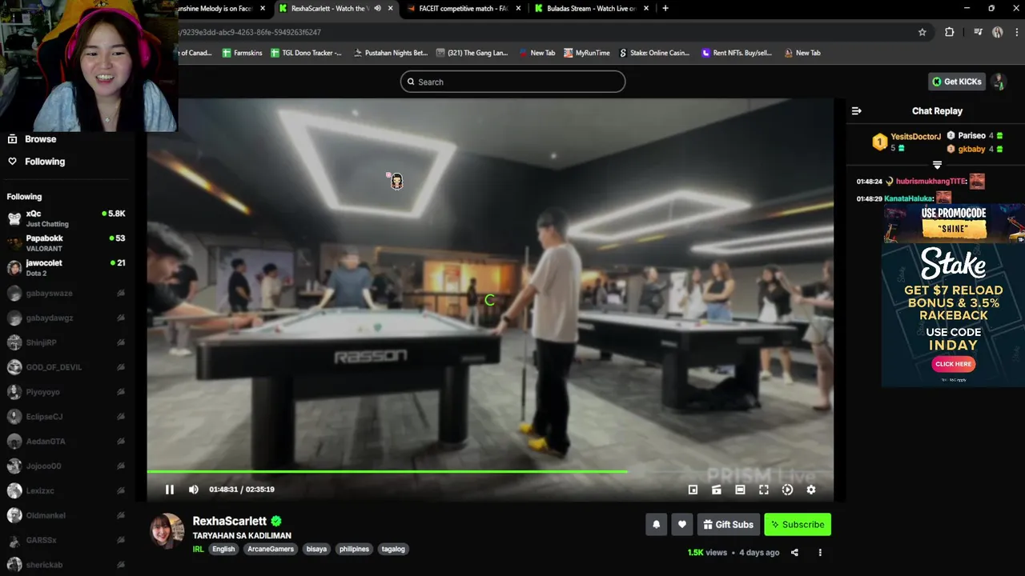Pause the video playback
Viewport: 1025px width, 576px height.
pos(170,490)
